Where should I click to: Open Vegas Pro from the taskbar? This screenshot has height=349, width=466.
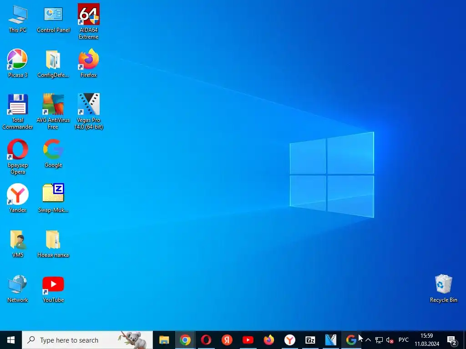tap(331, 340)
